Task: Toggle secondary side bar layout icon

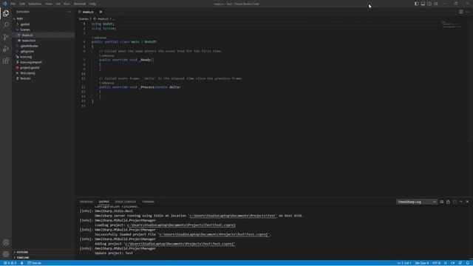Action: click(429, 4)
